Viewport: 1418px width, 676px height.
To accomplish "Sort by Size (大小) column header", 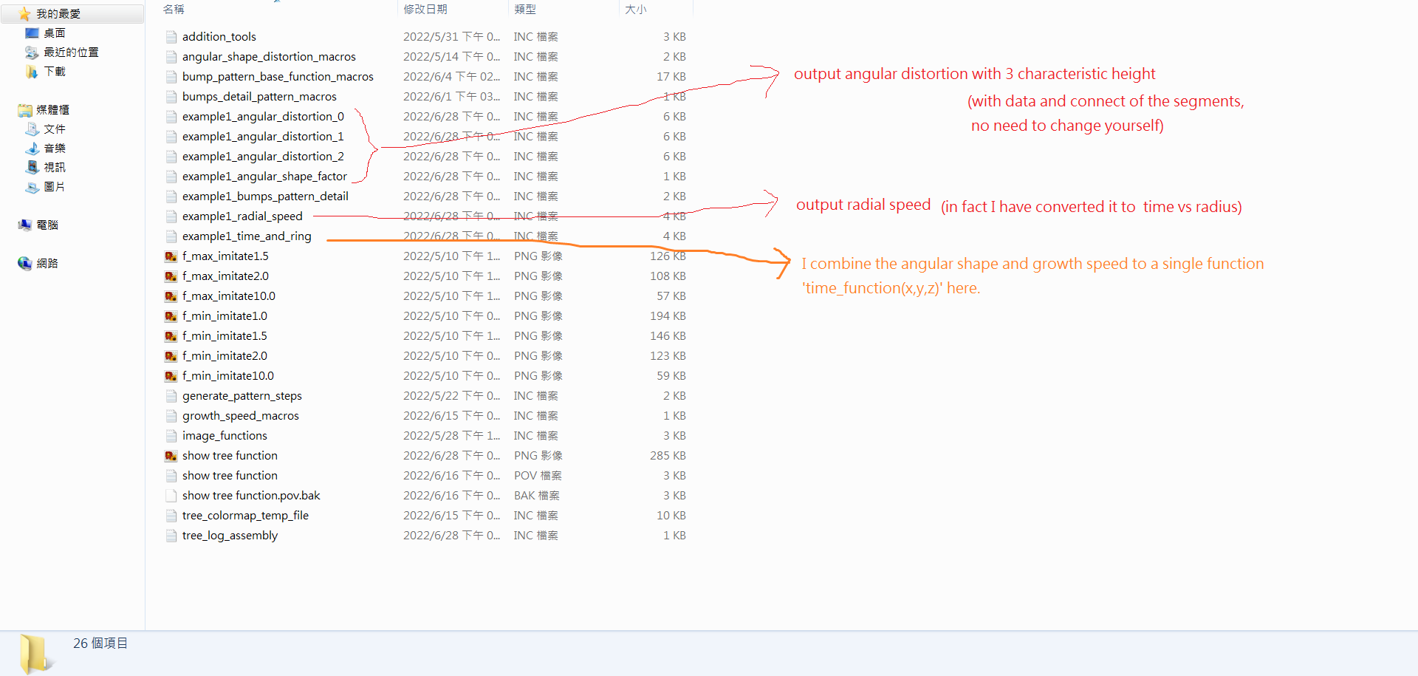I will (x=635, y=9).
